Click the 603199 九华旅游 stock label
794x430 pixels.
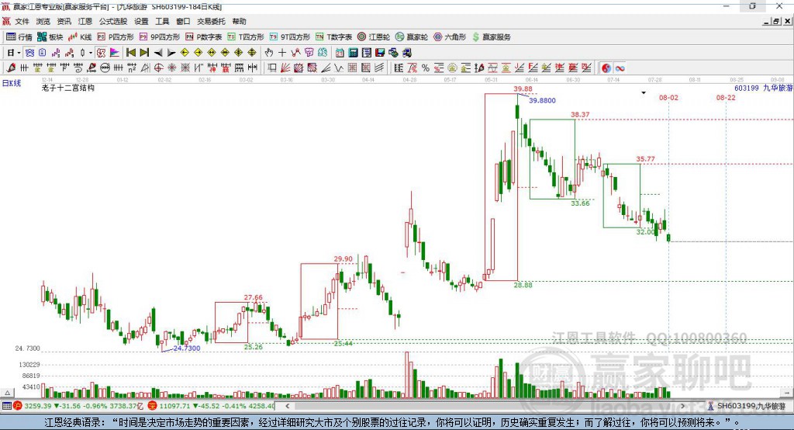pyautogui.click(x=763, y=88)
